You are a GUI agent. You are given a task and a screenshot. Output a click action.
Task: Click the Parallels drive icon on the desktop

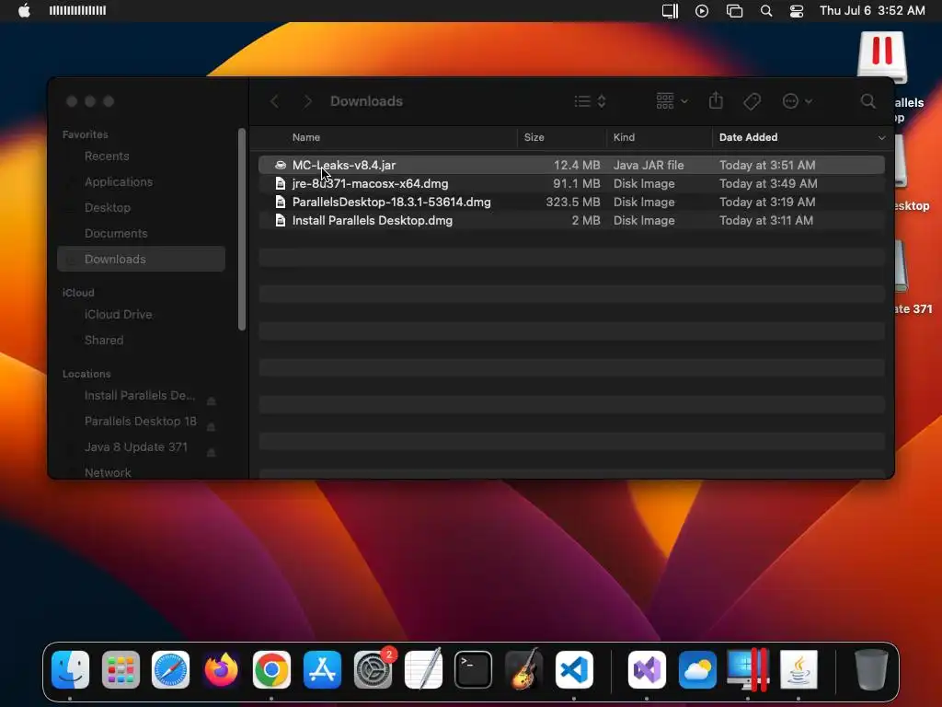pyautogui.click(x=881, y=58)
